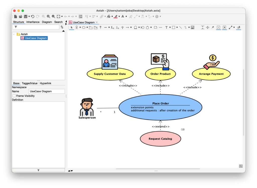
Task: Choose the Text annotation tool
Action: pos(166,28)
